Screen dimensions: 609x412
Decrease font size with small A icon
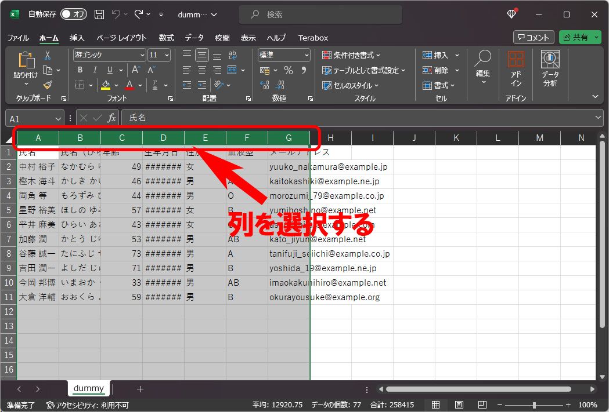pyautogui.click(x=152, y=70)
